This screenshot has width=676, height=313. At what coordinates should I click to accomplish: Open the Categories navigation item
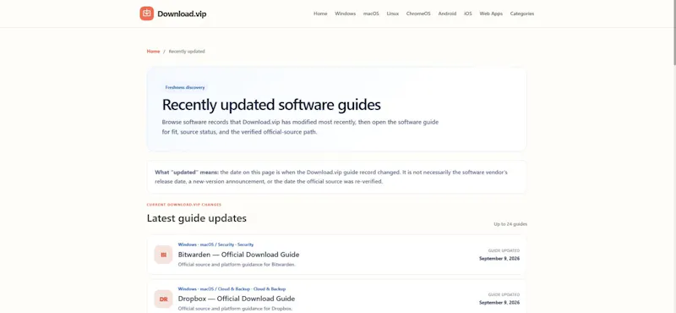(x=522, y=14)
